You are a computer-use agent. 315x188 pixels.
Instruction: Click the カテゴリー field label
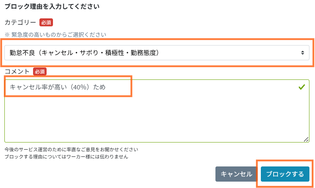pyautogui.click(x=20, y=22)
